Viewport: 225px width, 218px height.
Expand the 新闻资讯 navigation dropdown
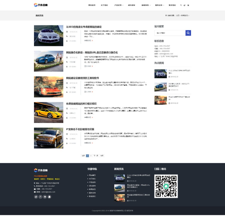[146, 5]
